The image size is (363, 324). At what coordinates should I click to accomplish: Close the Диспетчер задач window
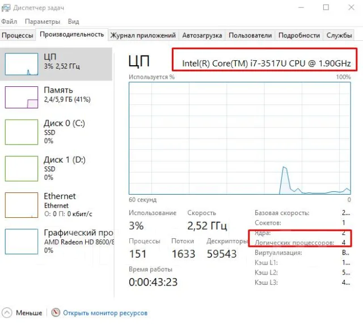351,7
